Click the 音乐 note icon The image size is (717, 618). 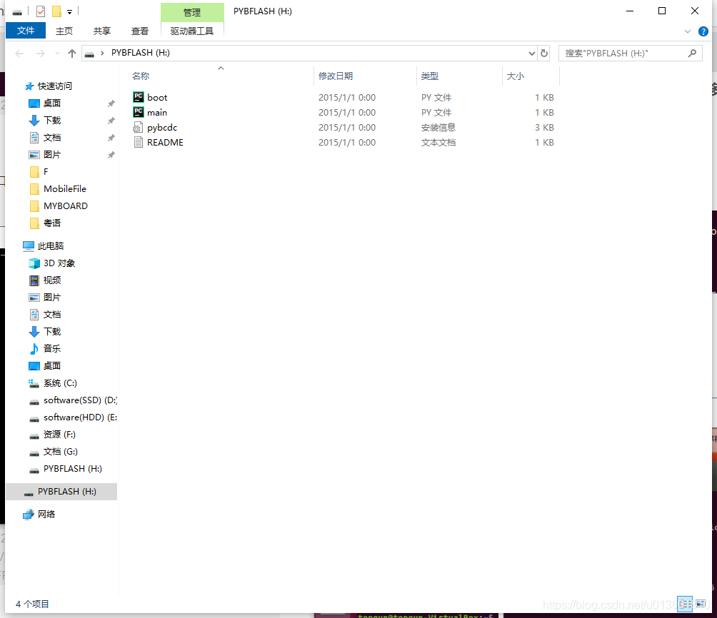click(34, 349)
